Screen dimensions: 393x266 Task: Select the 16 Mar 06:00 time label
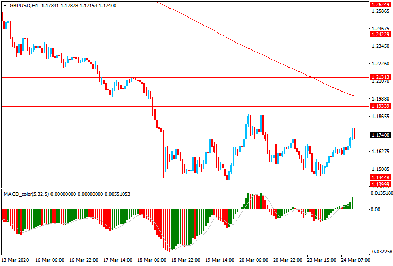pyautogui.click(x=49, y=260)
